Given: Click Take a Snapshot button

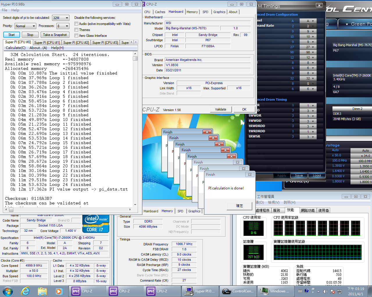Looking at the screenshot, I should click(x=55, y=35).
